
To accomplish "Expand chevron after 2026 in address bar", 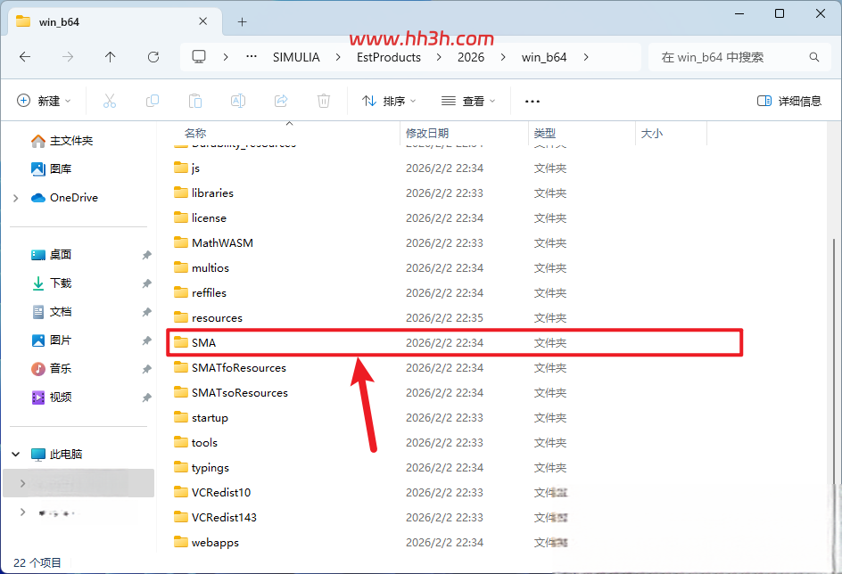I will click(x=503, y=57).
